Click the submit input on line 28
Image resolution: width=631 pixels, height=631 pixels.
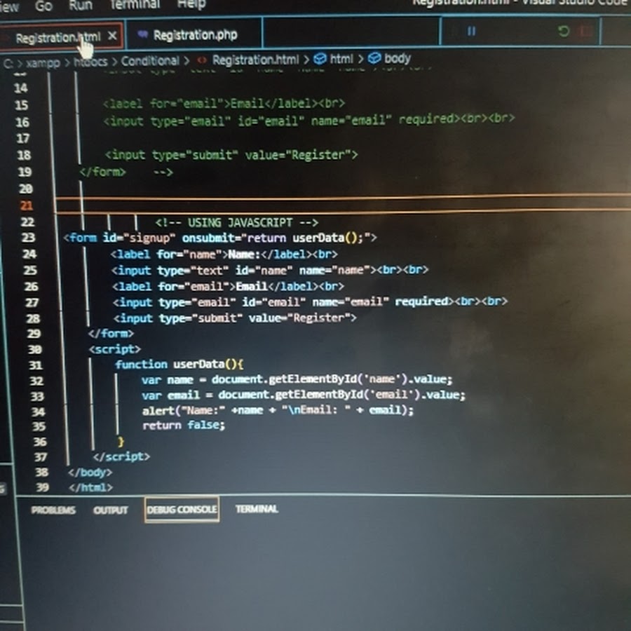(235, 318)
